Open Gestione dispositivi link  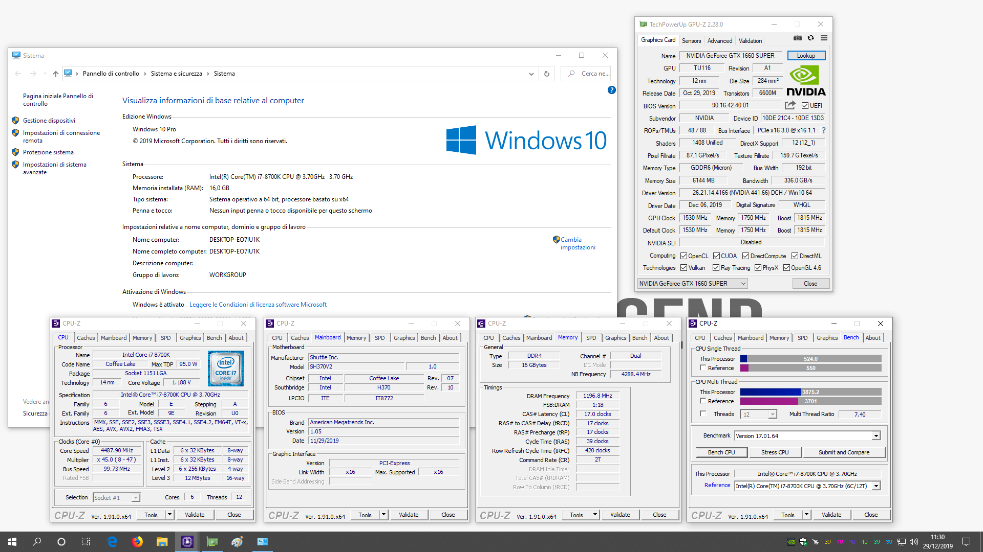[x=49, y=121]
